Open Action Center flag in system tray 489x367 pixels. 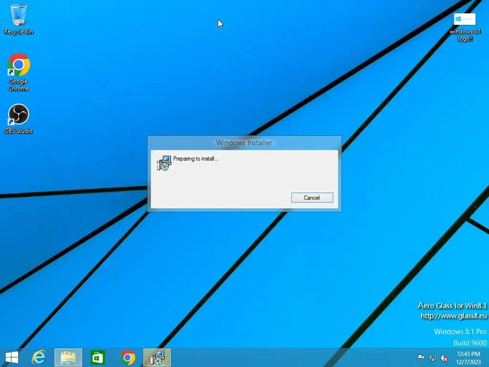coord(421,357)
